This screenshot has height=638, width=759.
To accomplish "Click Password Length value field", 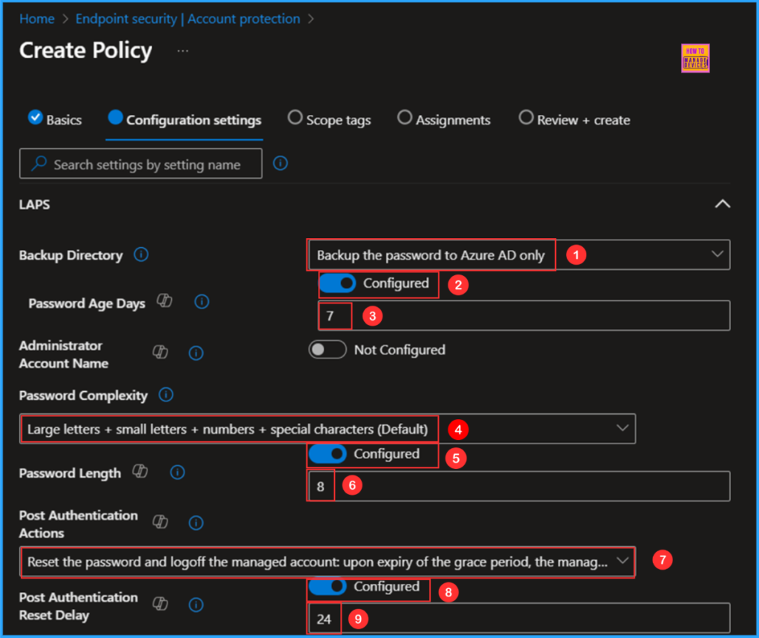I will (518, 486).
